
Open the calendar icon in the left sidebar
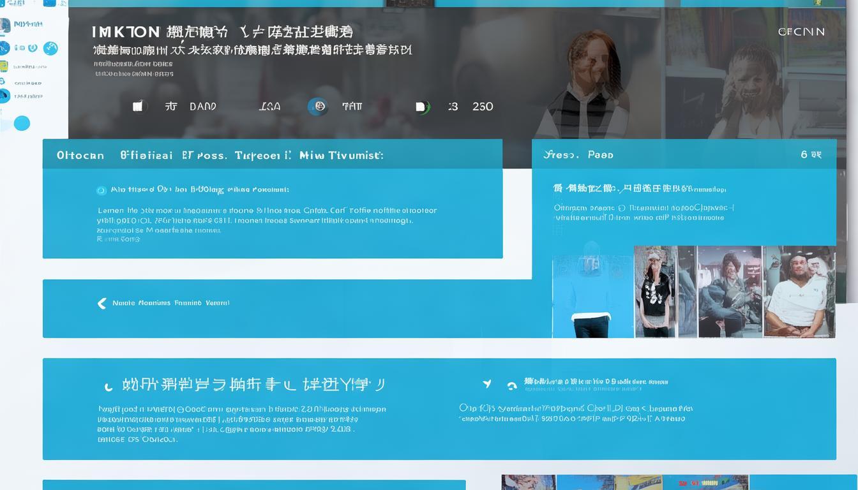[4, 66]
